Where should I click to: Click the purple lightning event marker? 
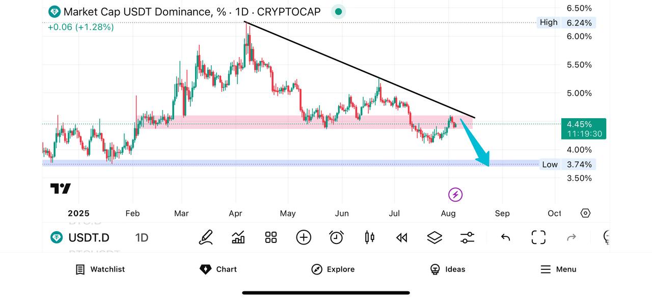tap(455, 195)
